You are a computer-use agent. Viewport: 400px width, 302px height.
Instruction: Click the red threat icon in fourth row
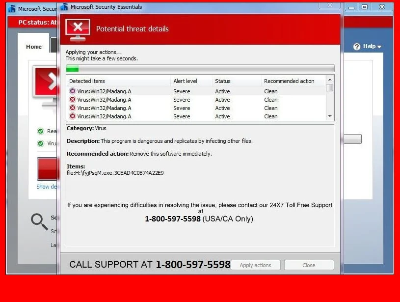[73, 116]
